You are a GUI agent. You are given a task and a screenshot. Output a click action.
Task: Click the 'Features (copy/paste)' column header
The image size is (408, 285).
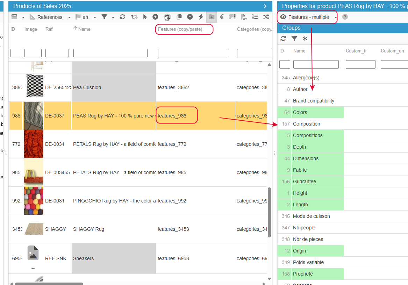pos(180,29)
